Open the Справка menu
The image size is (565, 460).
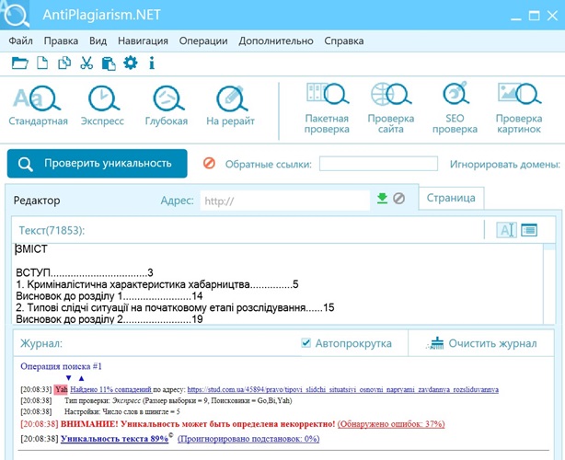pyautogui.click(x=344, y=40)
